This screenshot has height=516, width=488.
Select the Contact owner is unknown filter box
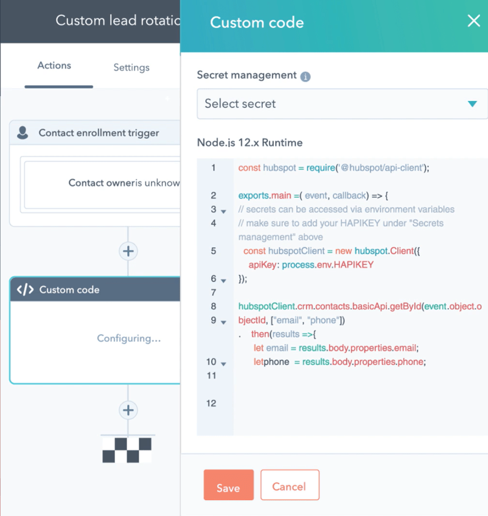(102, 184)
